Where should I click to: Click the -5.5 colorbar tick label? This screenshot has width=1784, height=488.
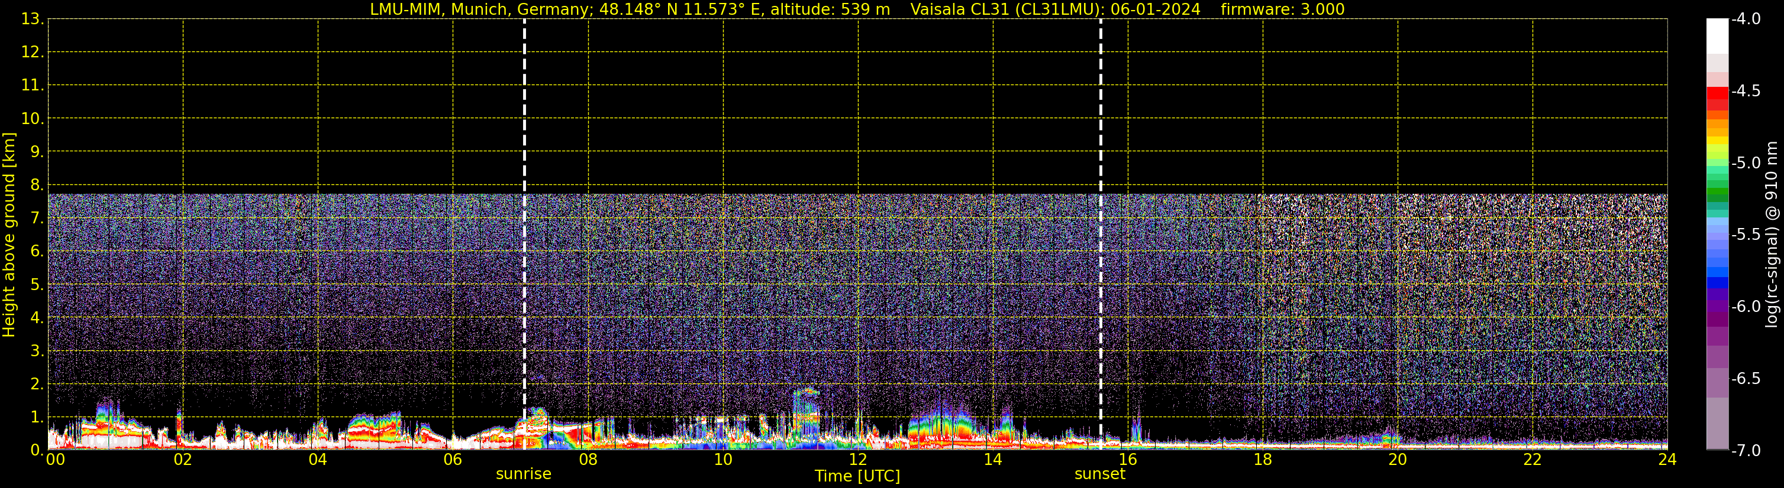tap(1745, 235)
